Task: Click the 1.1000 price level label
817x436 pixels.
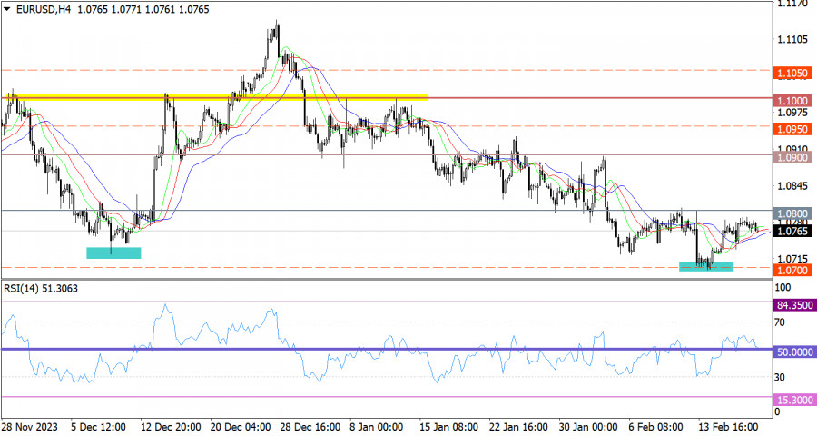Action: (792, 101)
